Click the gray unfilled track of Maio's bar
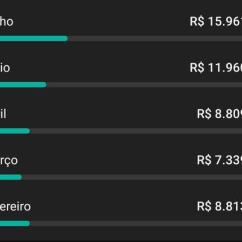Screen dimensions: 242x242 click(x=144, y=85)
